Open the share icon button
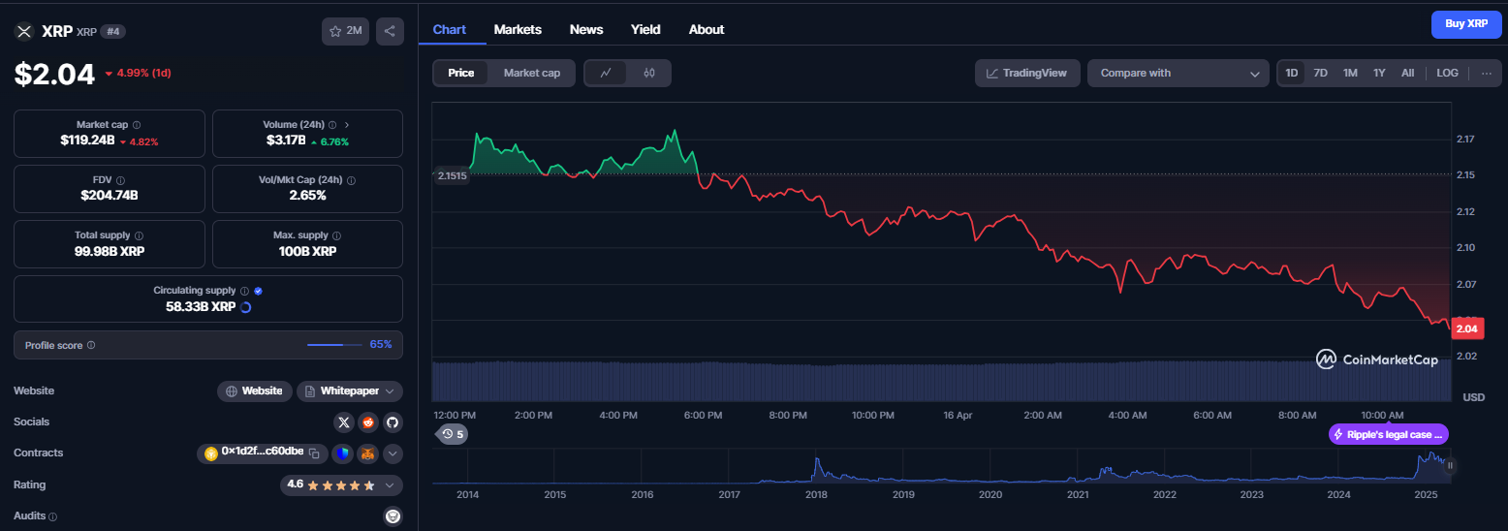 pyautogui.click(x=390, y=31)
